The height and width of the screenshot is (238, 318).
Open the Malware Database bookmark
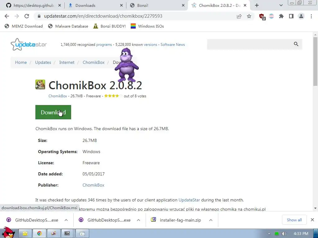[68, 26]
